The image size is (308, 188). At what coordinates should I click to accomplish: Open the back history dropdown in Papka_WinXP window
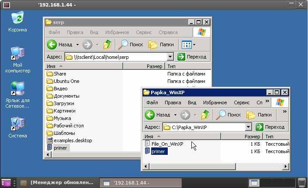[x=175, y=115]
